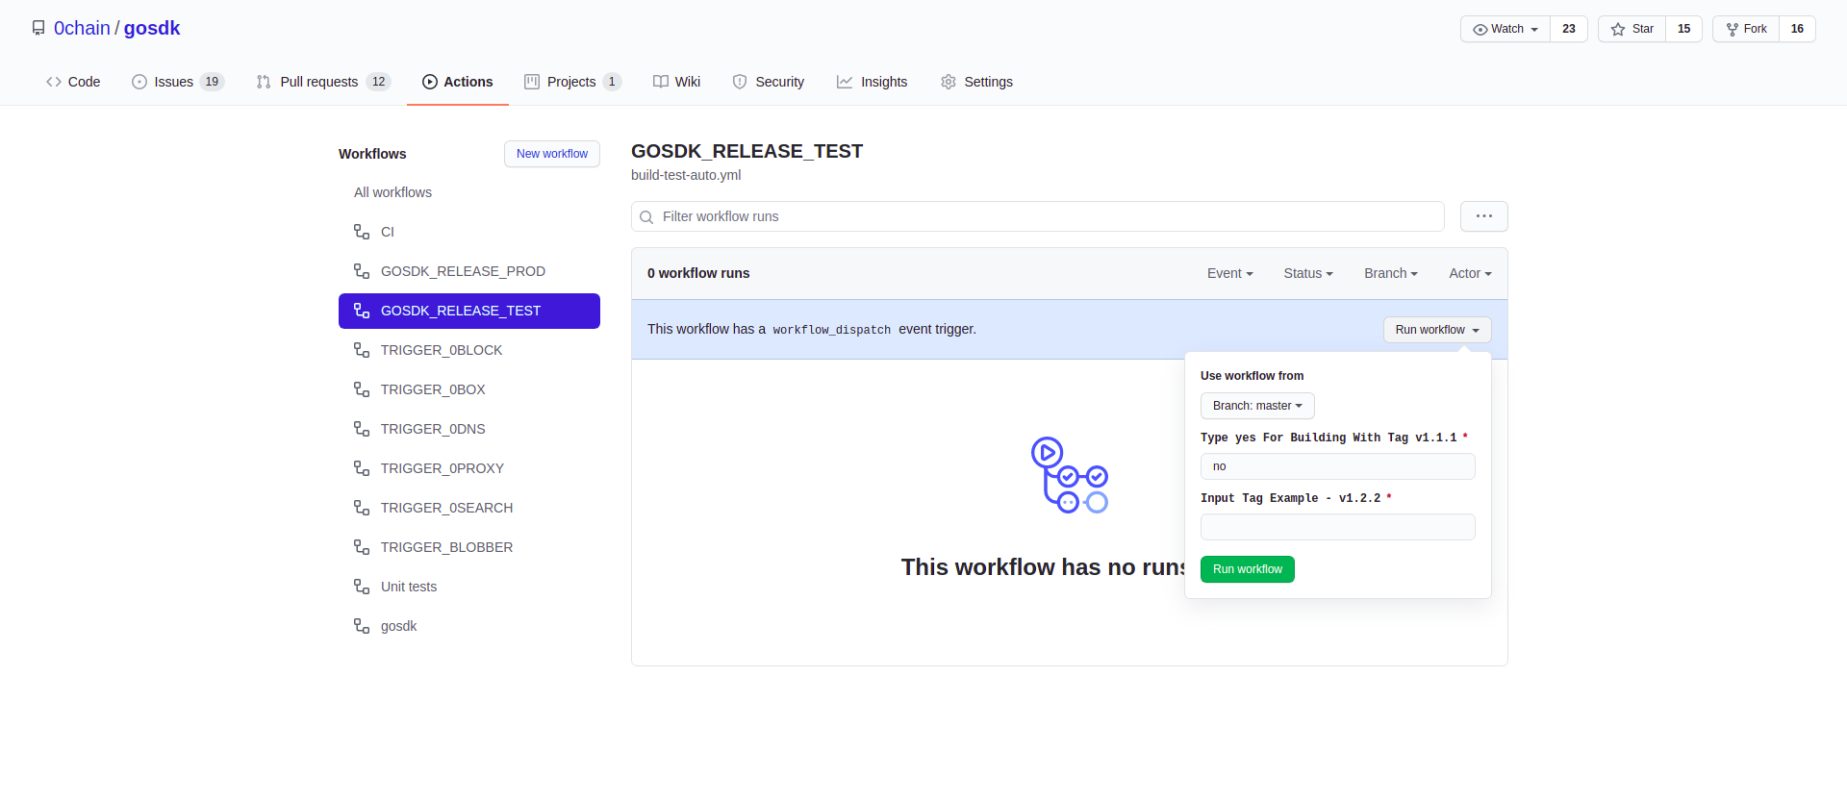Select the GOSDK_RELEASE_TEST workflow
This screenshot has width=1847, height=801.
click(x=469, y=311)
